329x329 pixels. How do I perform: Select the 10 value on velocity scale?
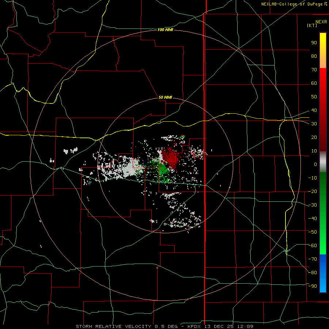(314, 151)
